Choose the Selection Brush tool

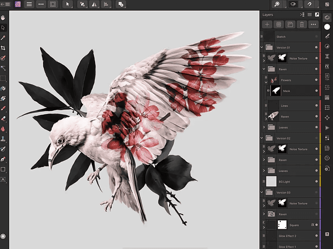tap(3, 58)
